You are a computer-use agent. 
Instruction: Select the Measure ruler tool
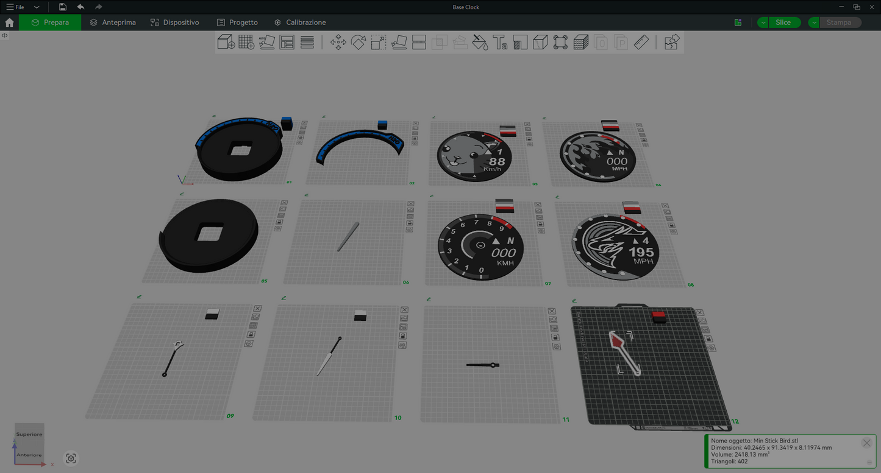(x=641, y=42)
